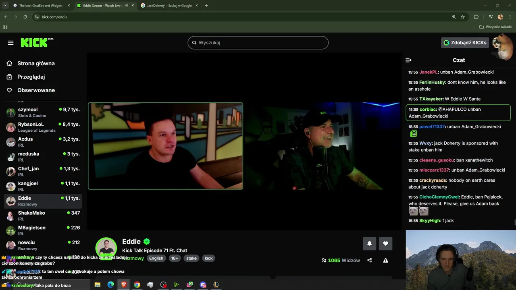Click Eddie's verified badge icon
The width and height of the screenshot is (516, 290).
click(x=147, y=241)
